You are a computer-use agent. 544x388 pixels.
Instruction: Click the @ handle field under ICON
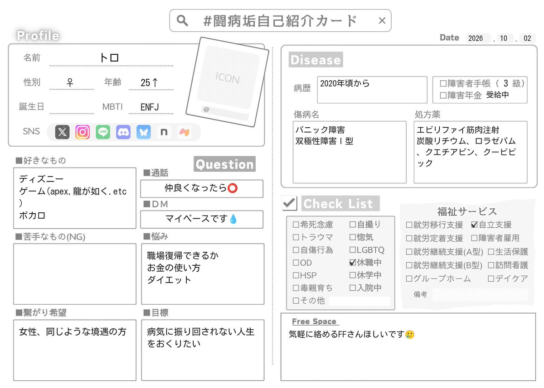225,112
